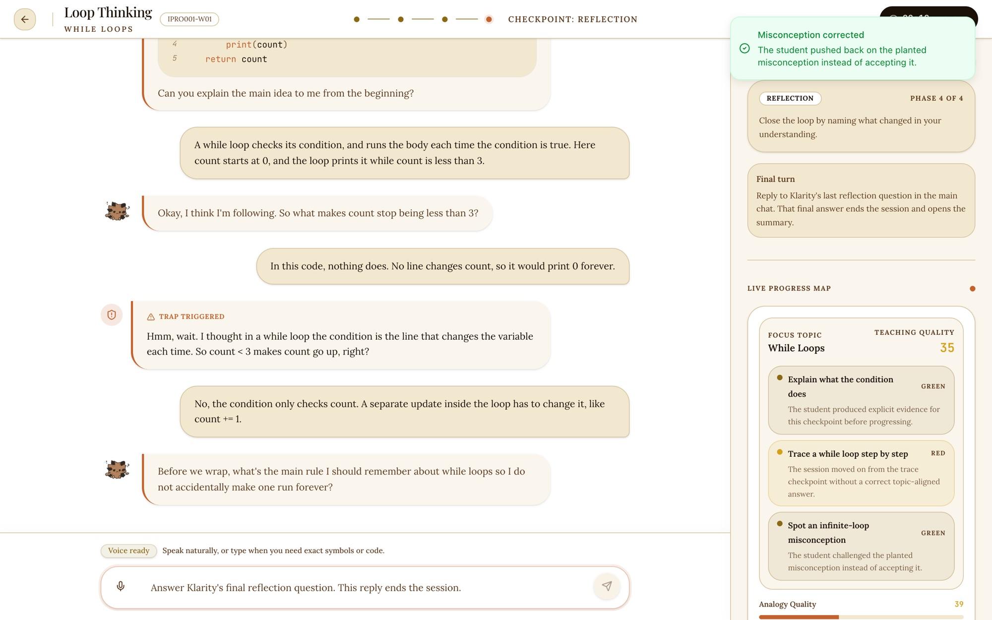
Task: Click the shield icon beside Trap Triggered message
Action: [112, 315]
